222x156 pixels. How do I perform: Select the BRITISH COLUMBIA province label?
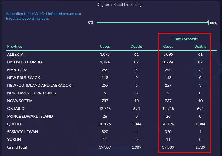(x=25, y=62)
